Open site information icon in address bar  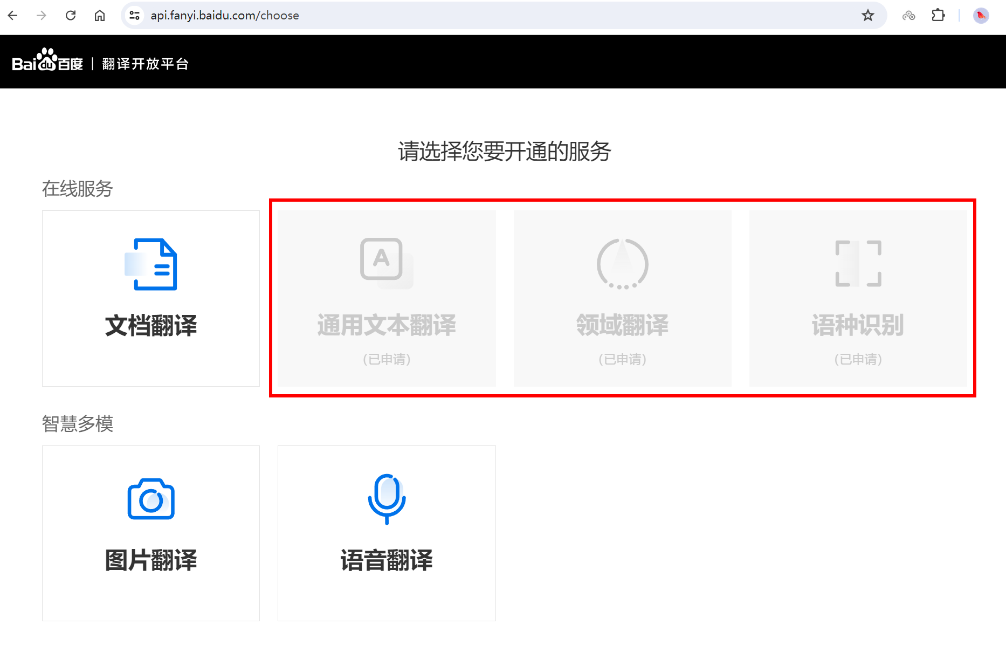pyautogui.click(x=135, y=16)
